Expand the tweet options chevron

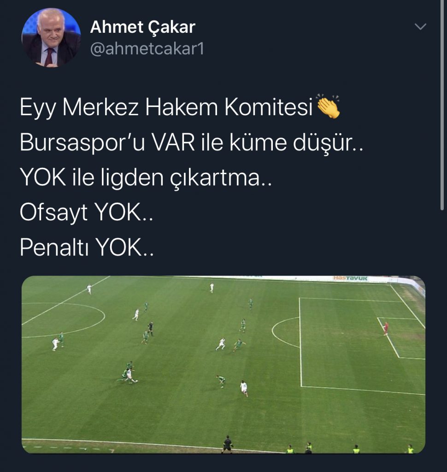[x=420, y=26]
